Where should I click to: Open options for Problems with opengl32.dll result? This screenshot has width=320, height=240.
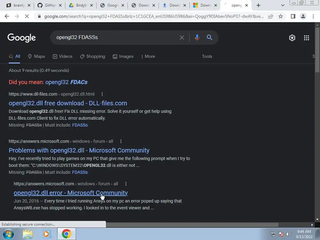coord(121,141)
